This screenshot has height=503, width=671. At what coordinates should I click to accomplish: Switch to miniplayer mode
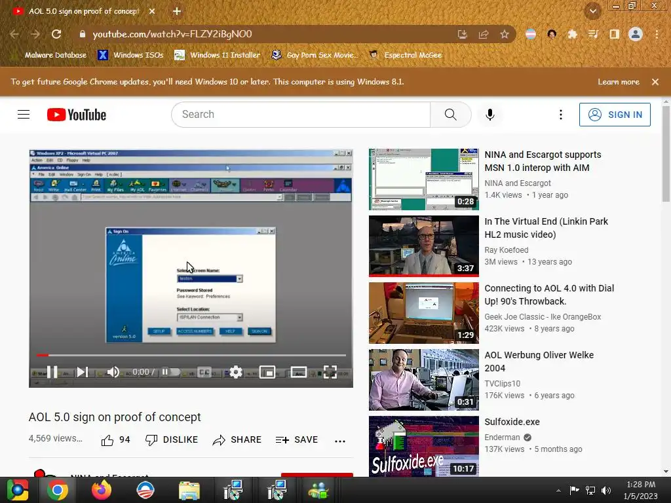[267, 372]
